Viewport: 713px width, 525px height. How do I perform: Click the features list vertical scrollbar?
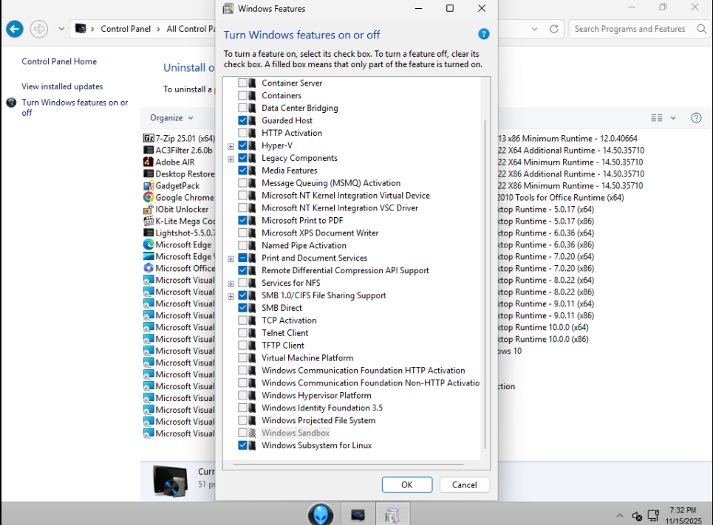click(x=485, y=284)
